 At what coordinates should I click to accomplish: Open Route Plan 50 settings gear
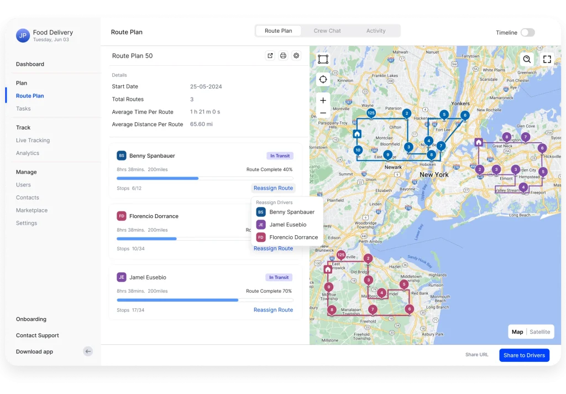click(296, 56)
